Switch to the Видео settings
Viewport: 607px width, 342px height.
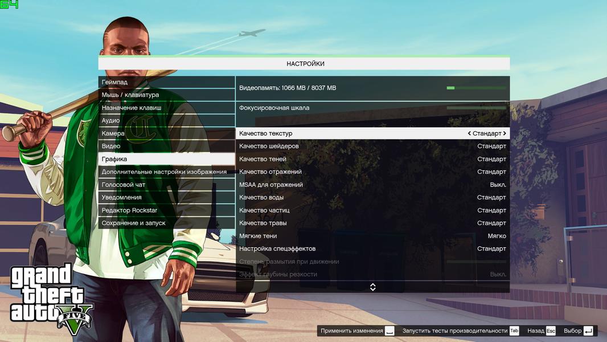[x=166, y=146]
